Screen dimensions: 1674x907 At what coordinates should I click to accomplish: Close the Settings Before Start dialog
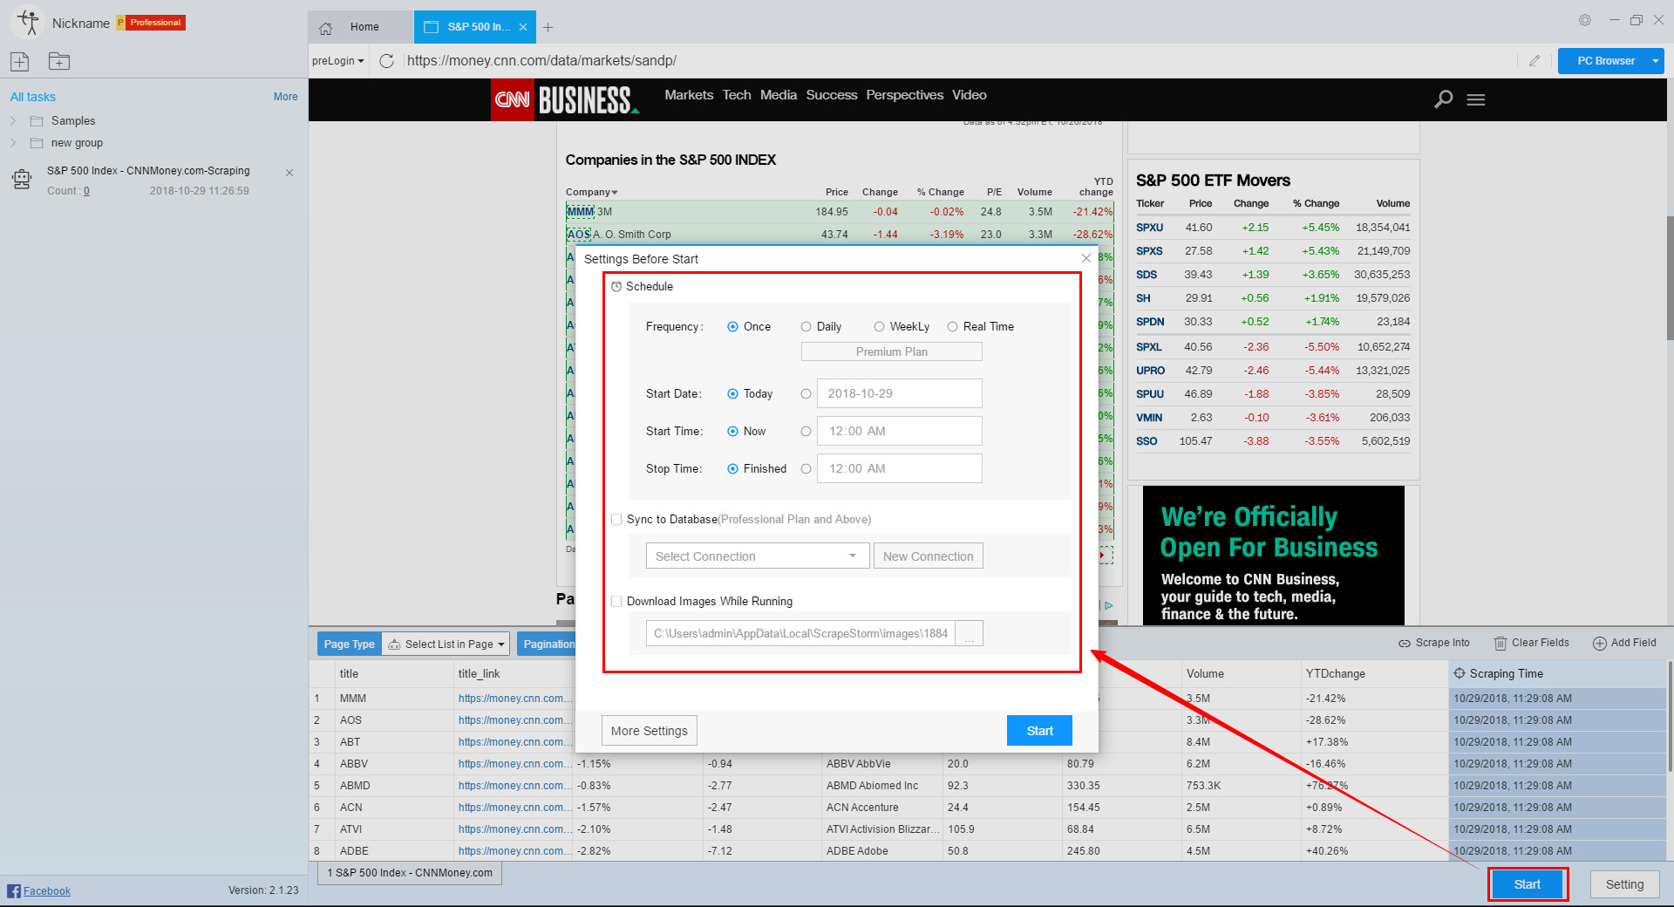(1085, 258)
